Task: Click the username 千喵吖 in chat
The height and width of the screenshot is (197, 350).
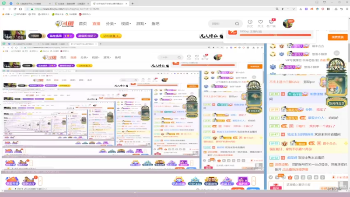Action: click(301, 126)
